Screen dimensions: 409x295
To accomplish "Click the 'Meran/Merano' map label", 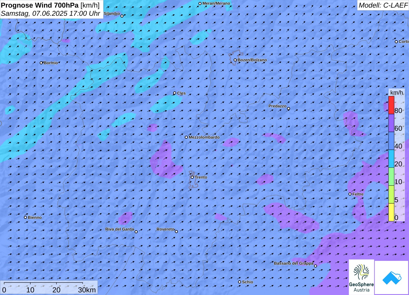I will 216,3.
